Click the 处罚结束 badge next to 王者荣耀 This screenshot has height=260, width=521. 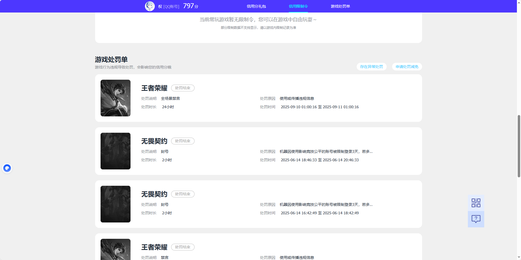tap(183, 88)
